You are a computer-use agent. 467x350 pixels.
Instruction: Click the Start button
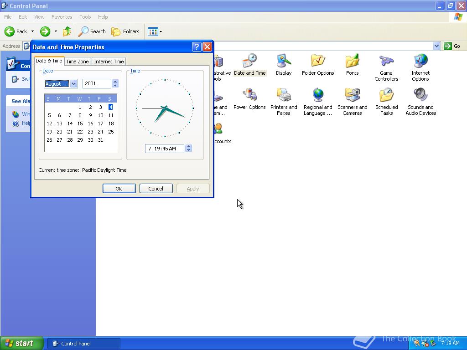[x=22, y=343]
